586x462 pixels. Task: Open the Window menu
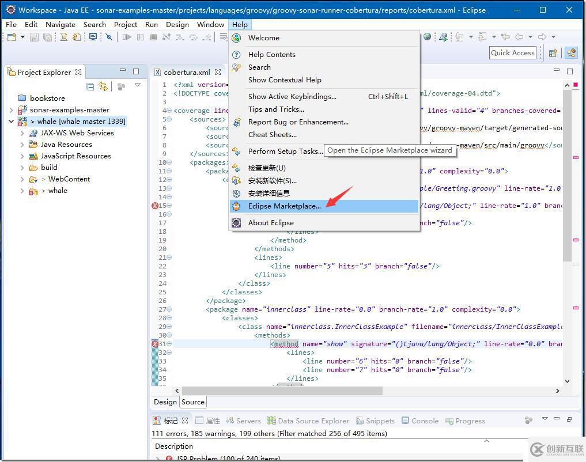(210, 25)
